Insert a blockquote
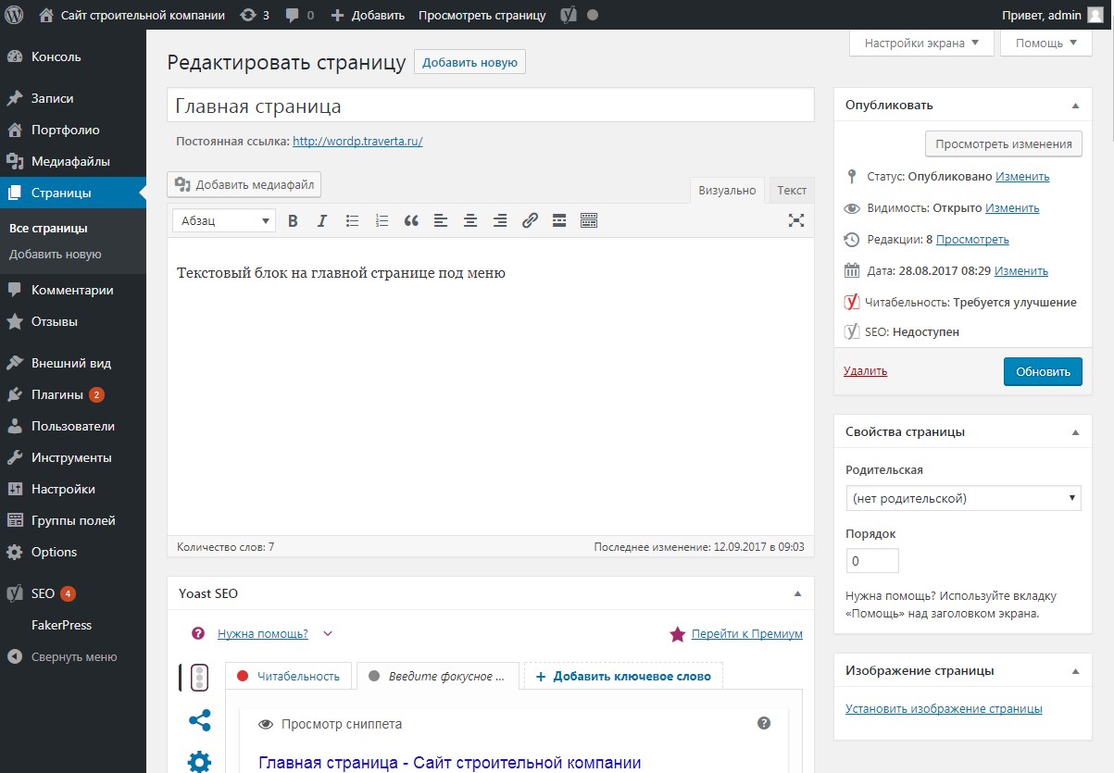 click(411, 220)
